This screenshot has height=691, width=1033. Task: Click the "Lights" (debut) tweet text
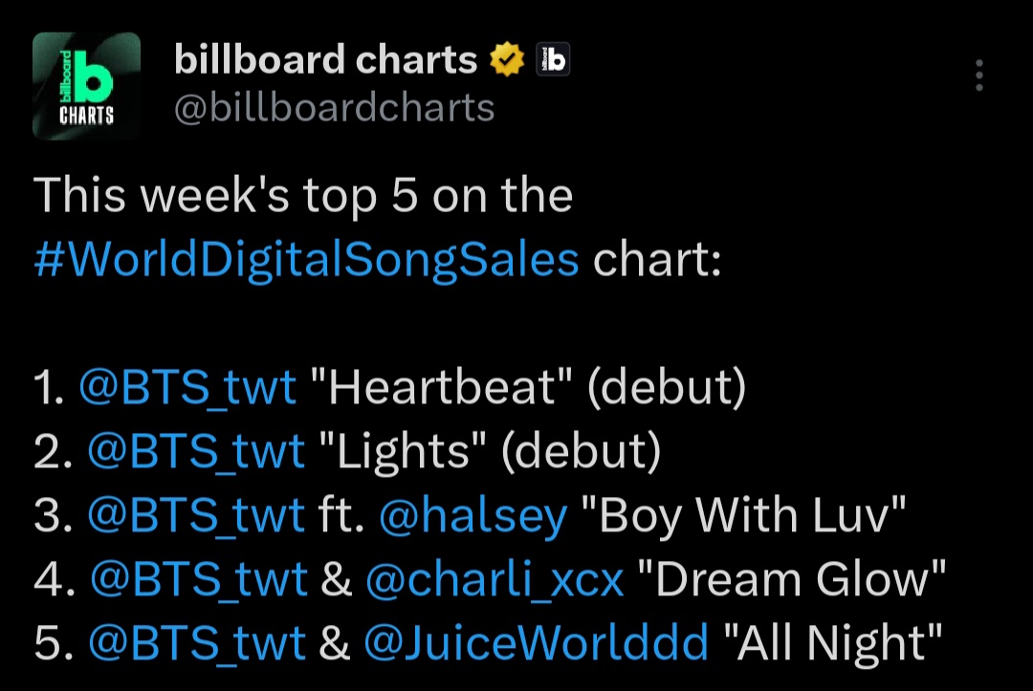click(x=490, y=451)
